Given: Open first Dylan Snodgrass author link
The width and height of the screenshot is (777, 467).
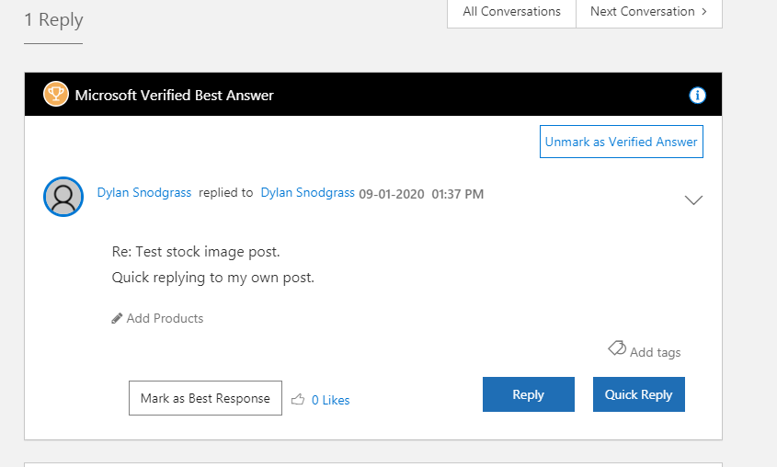Looking at the screenshot, I should point(144,193).
